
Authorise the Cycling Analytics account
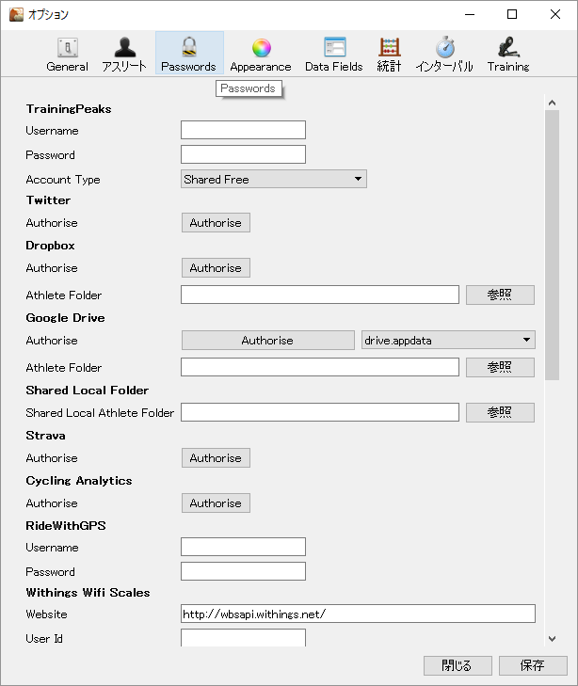pos(216,503)
